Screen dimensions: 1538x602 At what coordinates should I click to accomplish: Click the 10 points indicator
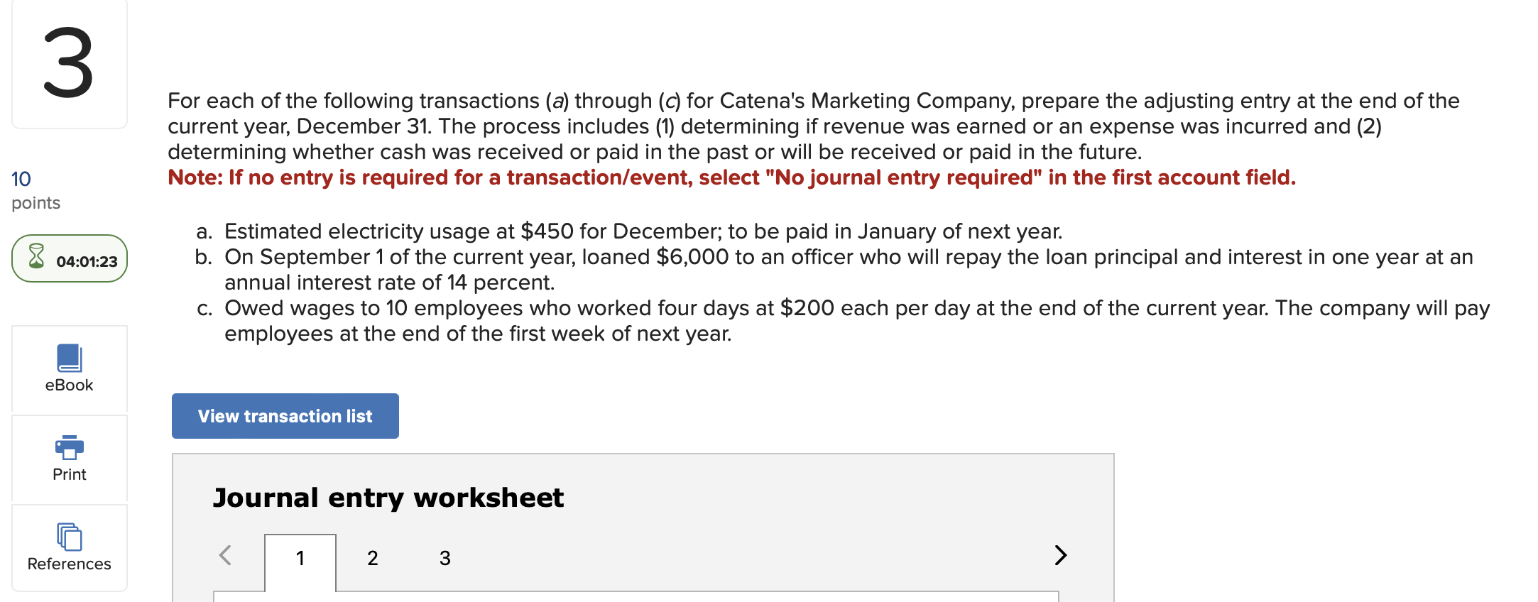[36, 190]
